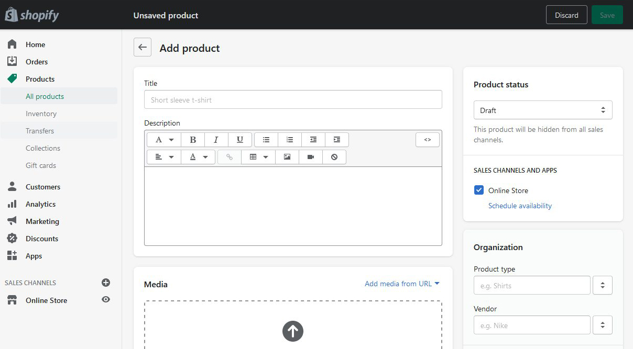Insert a numbered list in the description

290,140
